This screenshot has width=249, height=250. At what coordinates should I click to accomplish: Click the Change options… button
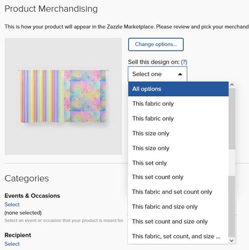click(156, 45)
